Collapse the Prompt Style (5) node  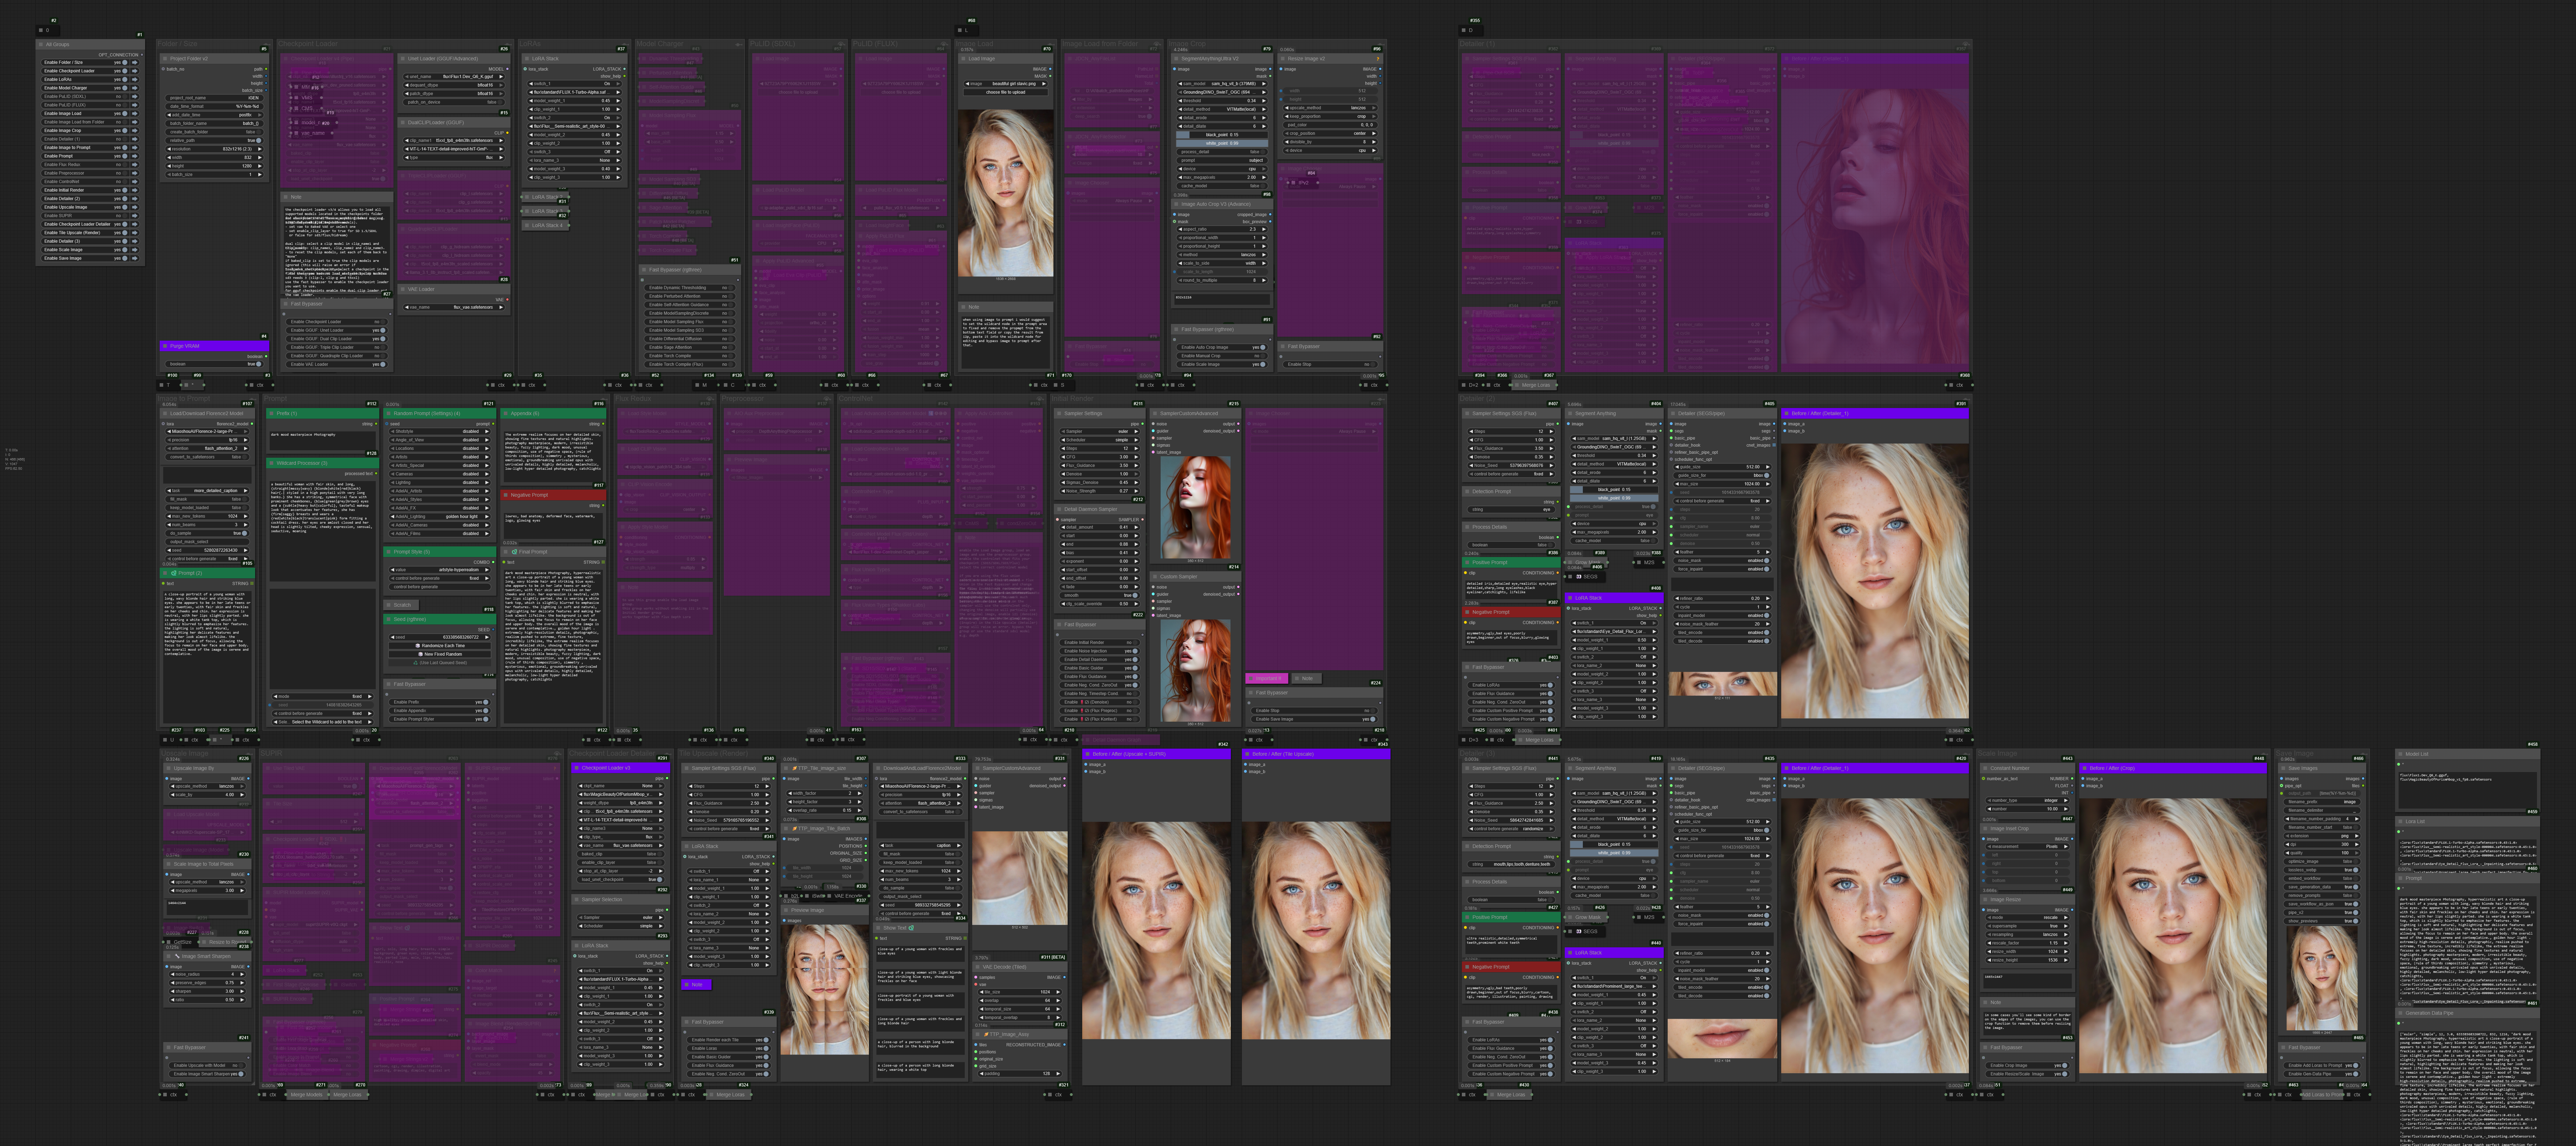pyautogui.click(x=389, y=552)
